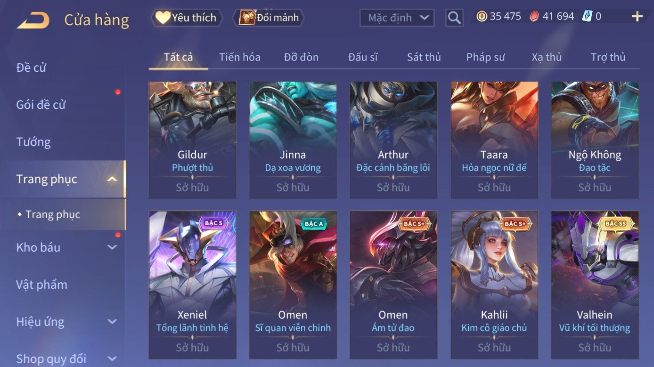Collapse the Trang phục sidebar section
The height and width of the screenshot is (367, 654).
[112, 179]
